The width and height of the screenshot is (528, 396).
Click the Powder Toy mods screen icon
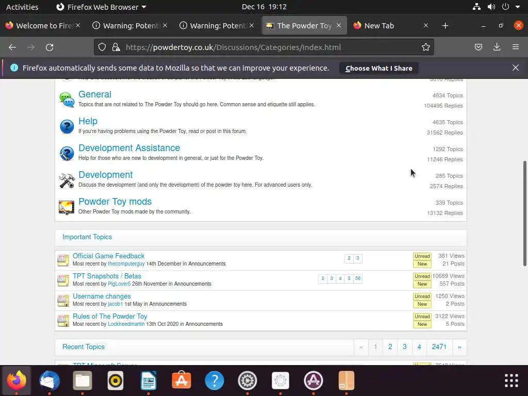(67, 207)
